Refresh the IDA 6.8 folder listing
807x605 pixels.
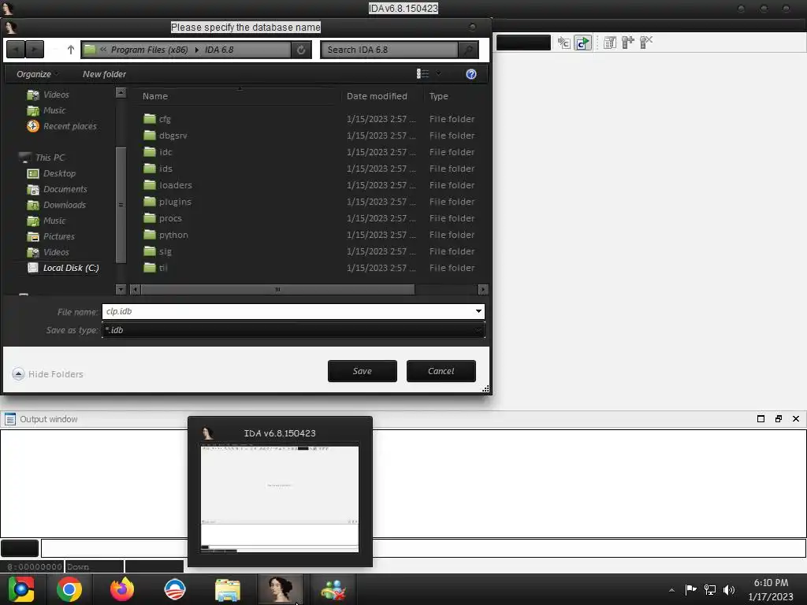[301, 50]
